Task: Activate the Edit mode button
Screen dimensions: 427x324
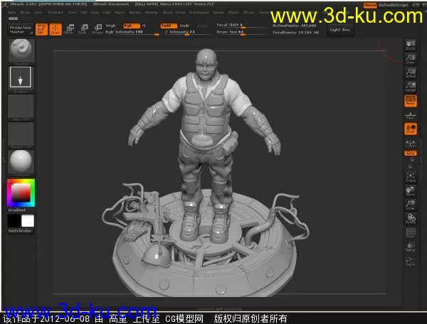Action: pos(41,29)
